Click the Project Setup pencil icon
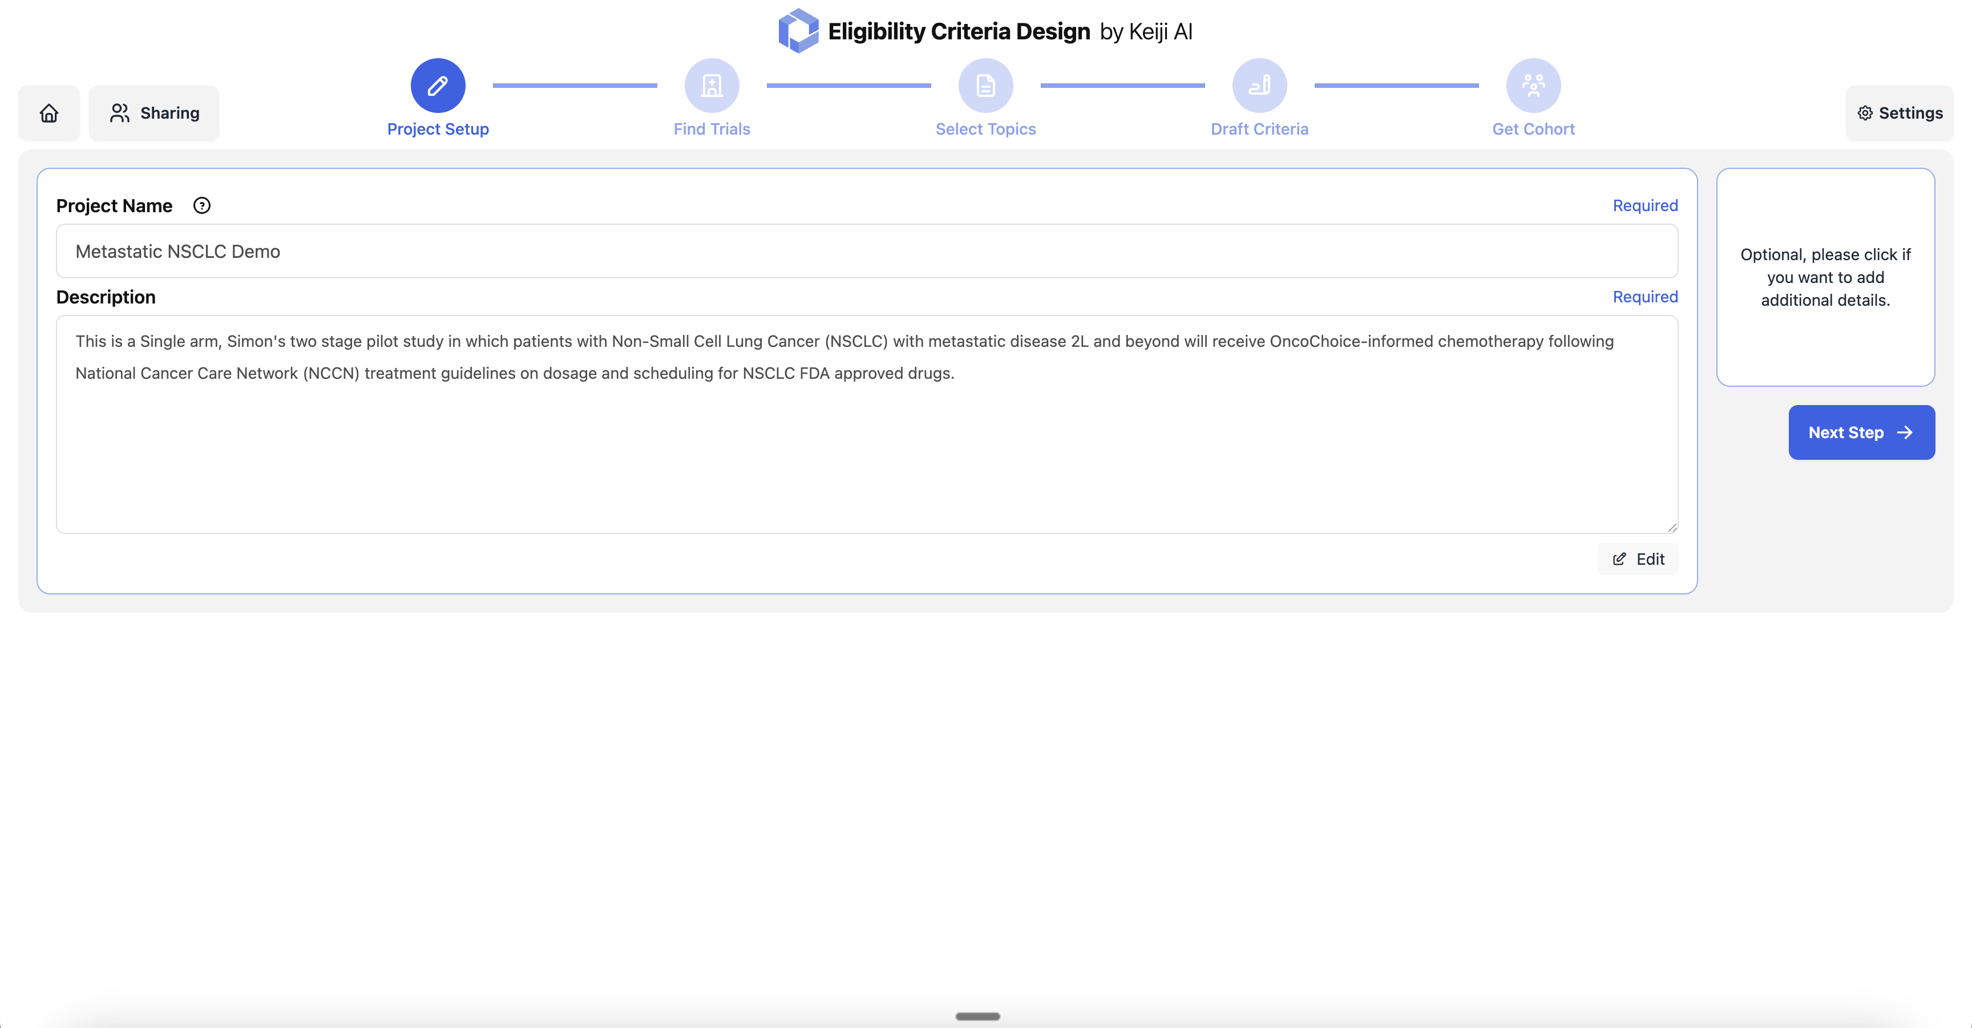Screen dimensions: 1972x1028 coord(438,86)
